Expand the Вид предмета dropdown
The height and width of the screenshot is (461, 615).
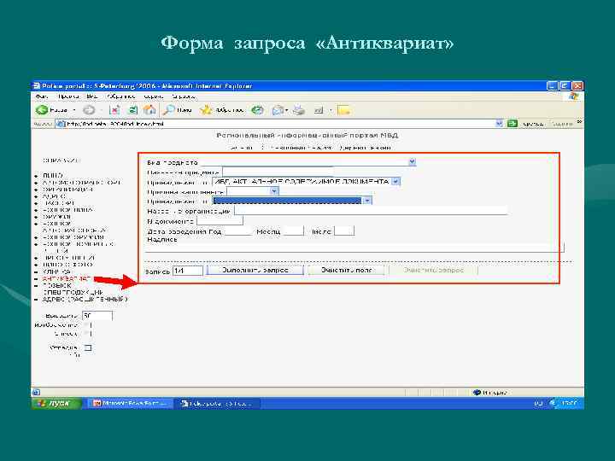coord(412,161)
